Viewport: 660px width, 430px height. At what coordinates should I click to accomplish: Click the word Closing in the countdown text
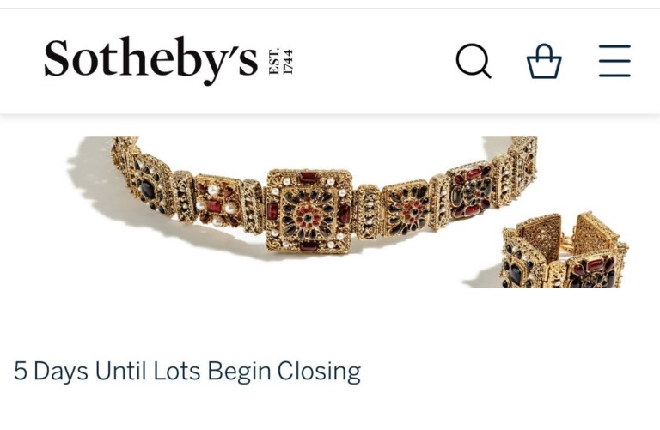[319, 372]
